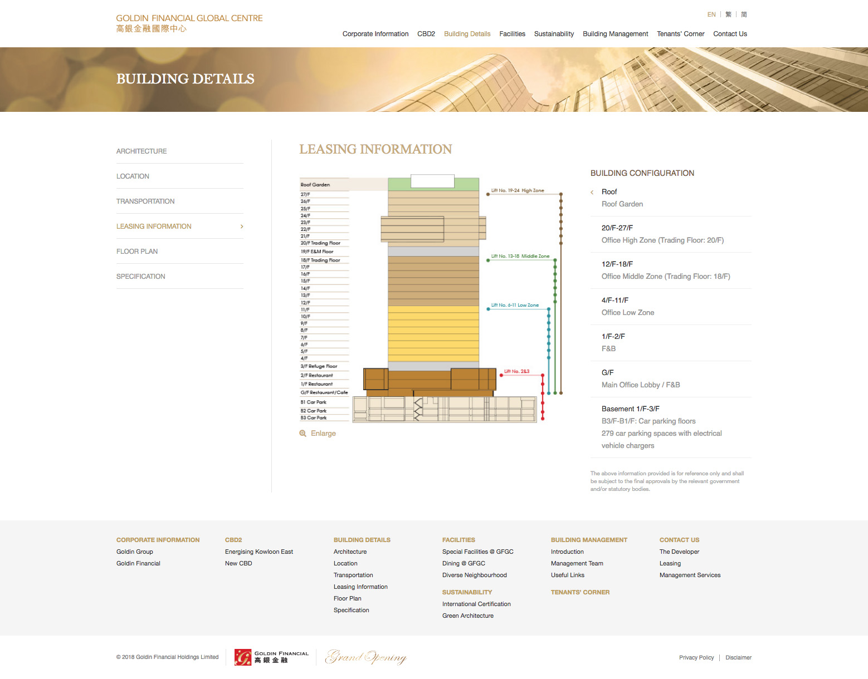This screenshot has height=679, width=868.
Task: Open The Developer footer link
Action: click(679, 552)
